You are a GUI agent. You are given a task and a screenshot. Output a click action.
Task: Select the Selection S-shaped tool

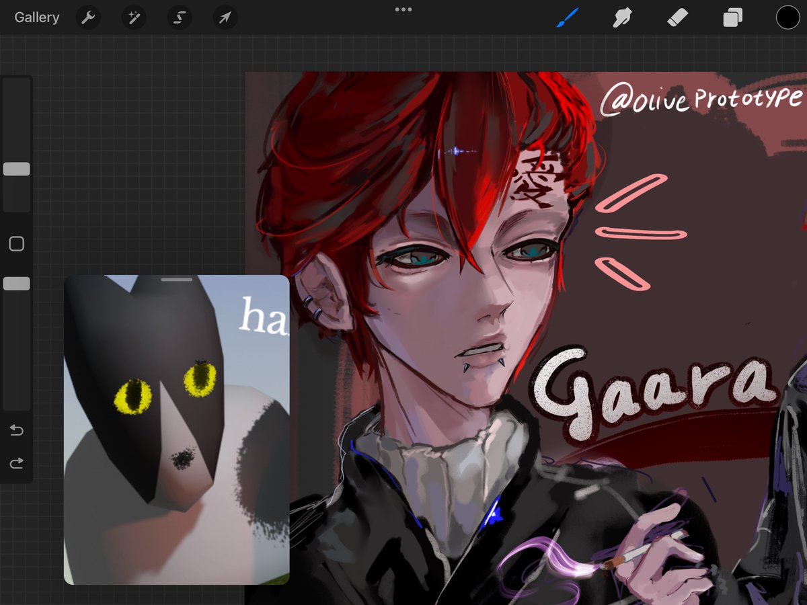point(180,17)
